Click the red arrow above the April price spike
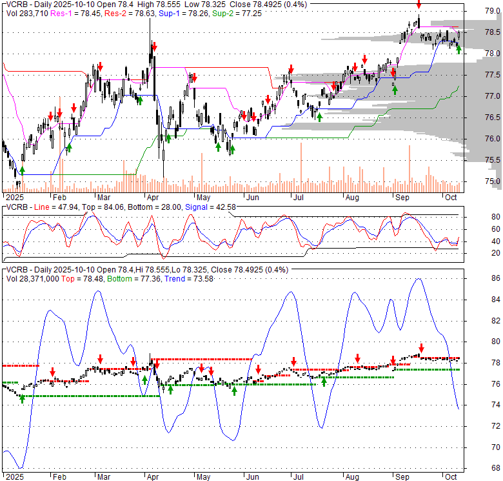 (153, 46)
